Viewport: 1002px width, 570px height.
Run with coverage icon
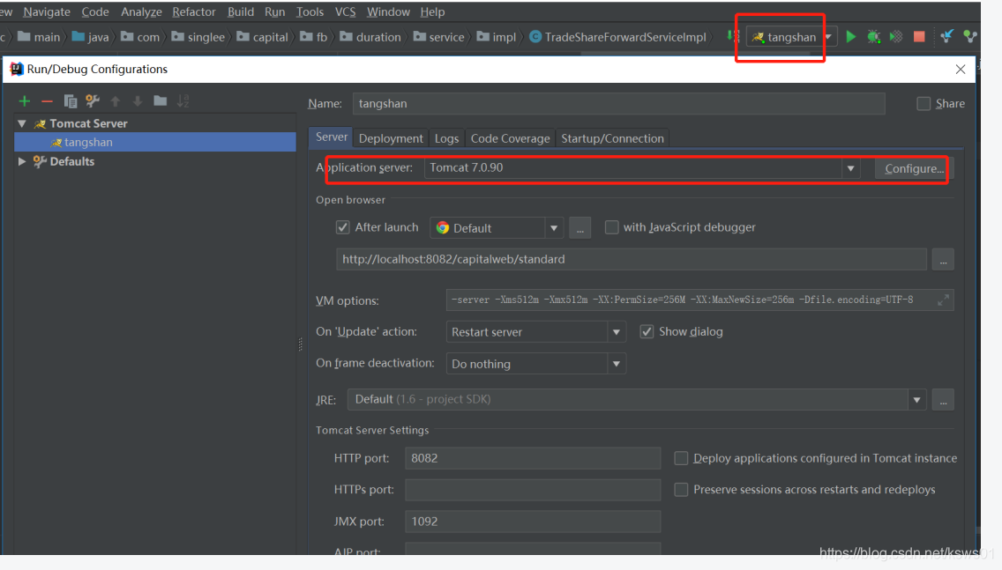tap(896, 37)
